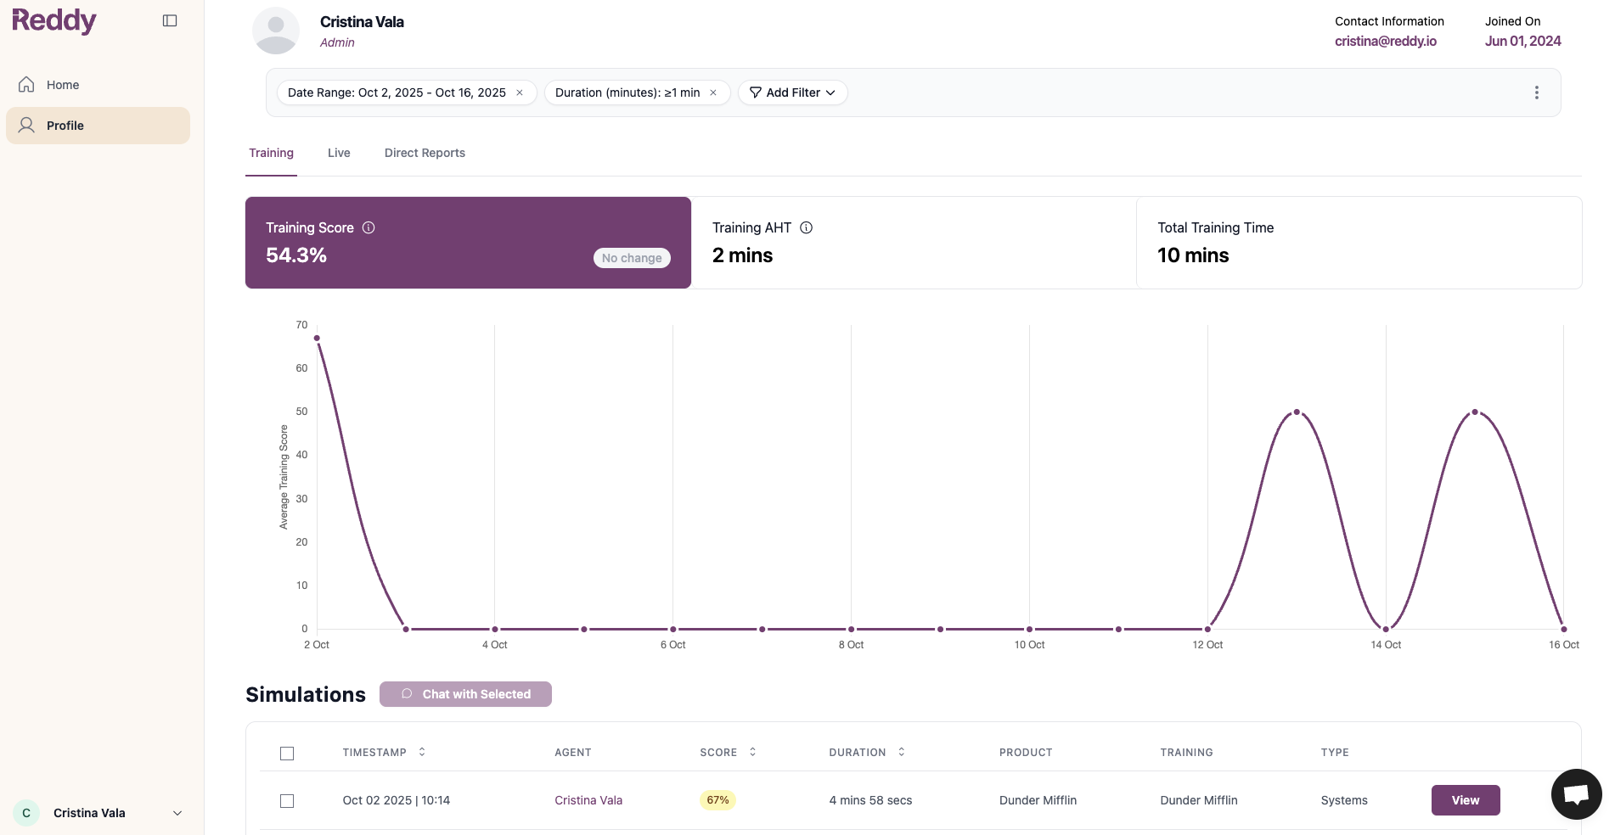Click the Reddy logo
Image resolution: width=1615 pixels, height=835 pixels.
click(53, 21)
